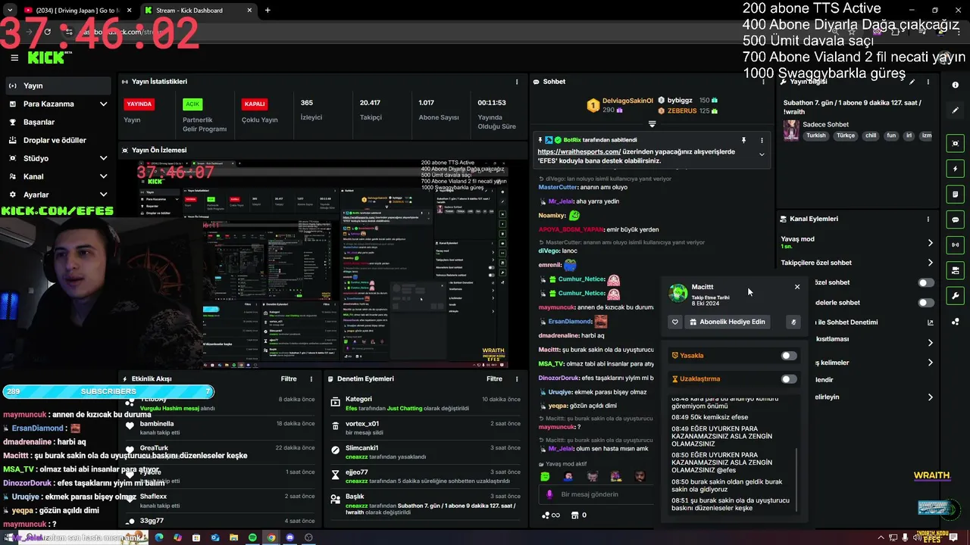Viewport: 970px width, 545px height.
Task: Click the Turkish tag
Action: pos(816,135)
